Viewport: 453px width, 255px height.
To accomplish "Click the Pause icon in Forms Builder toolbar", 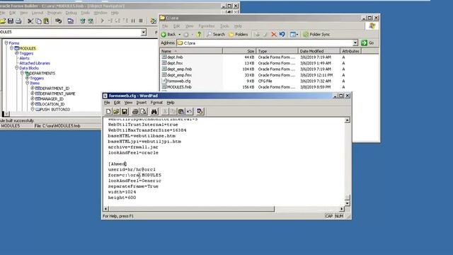I will pos(133,21).
